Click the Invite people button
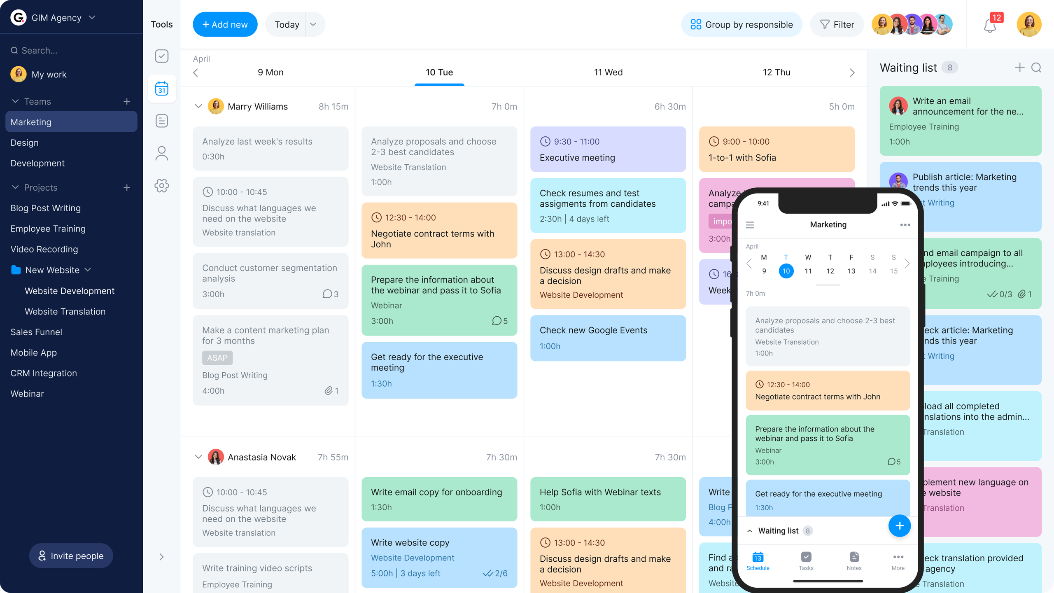 pos(71,556)
